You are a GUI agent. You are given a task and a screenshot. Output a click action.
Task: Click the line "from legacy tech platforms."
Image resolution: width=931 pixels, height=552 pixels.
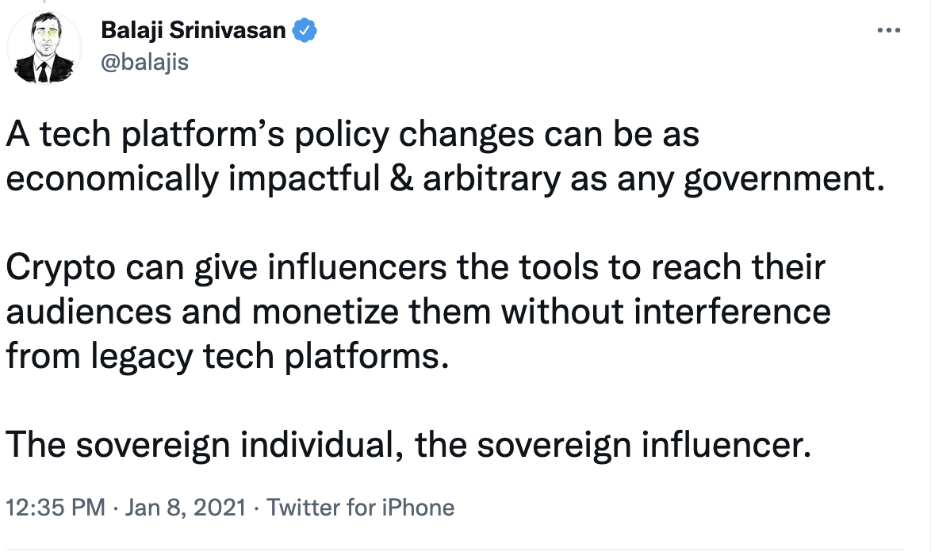pyautogui.click(x=222, y=356)
